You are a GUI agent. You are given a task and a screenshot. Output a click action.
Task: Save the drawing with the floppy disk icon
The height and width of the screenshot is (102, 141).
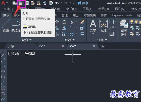[27, 3]
